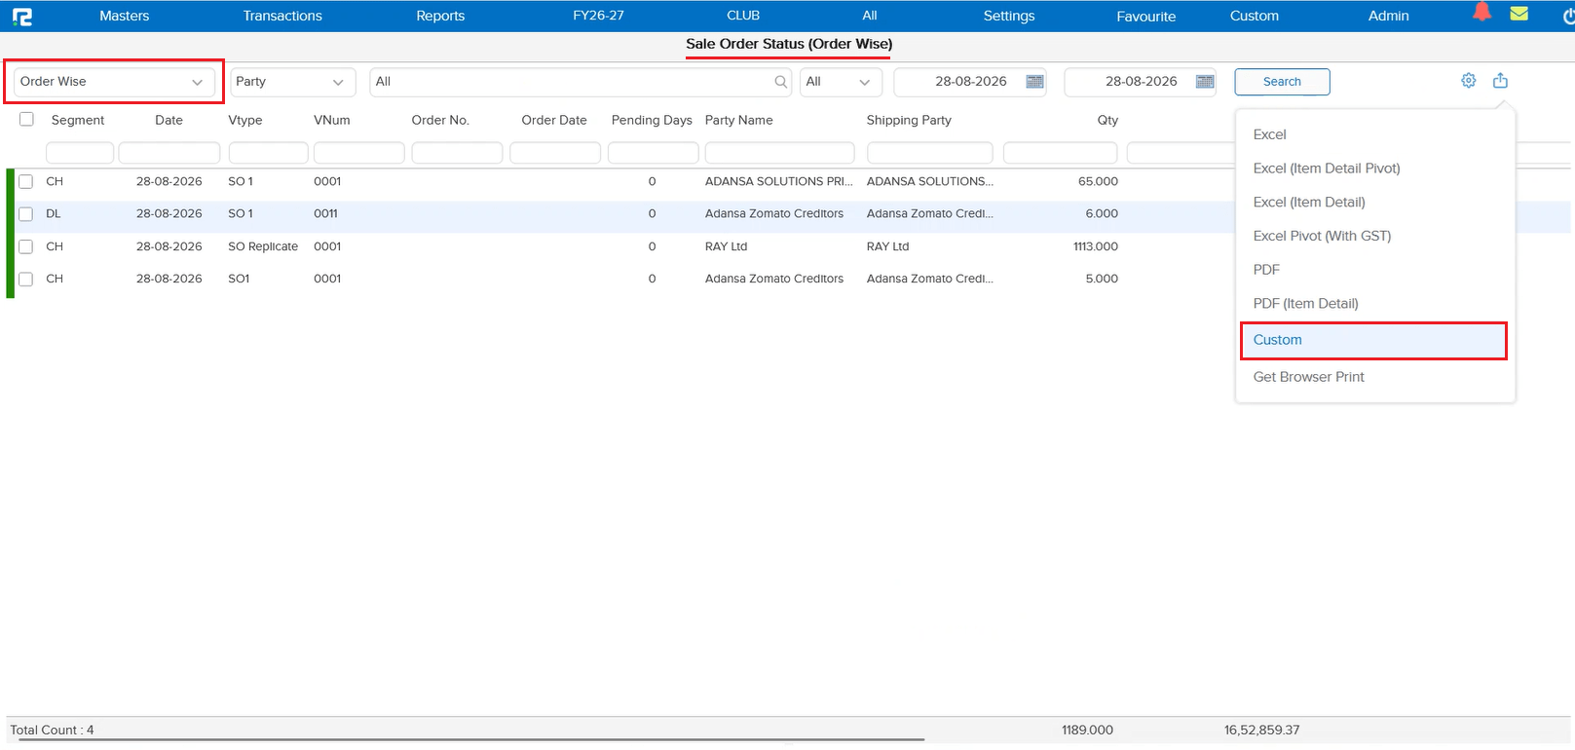Click the 1113.000 quantity cell
This screenshot has width=1575, height=750.
[x=1096, y=246]
